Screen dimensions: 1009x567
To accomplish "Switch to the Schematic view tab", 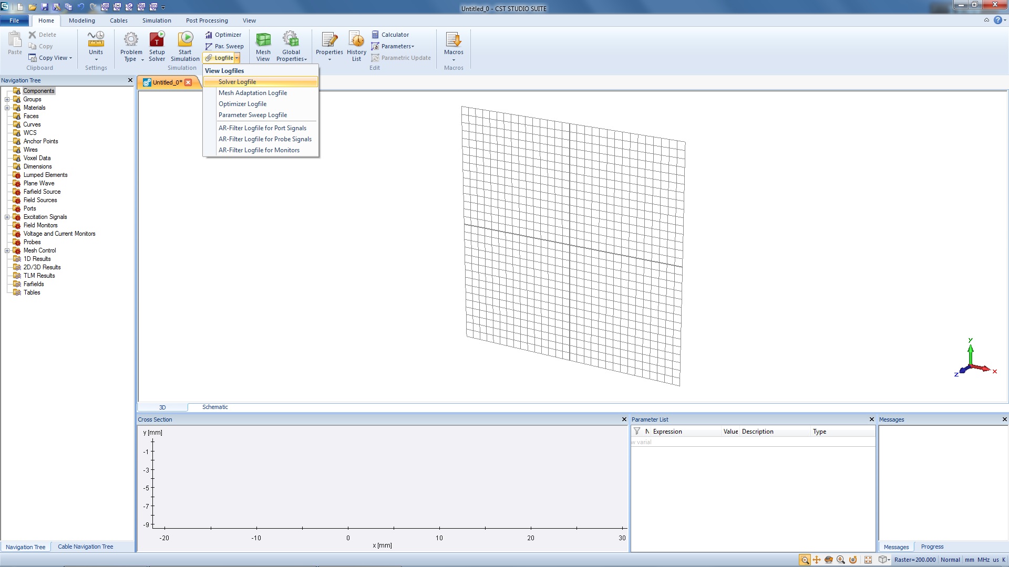I will point(215,407).
